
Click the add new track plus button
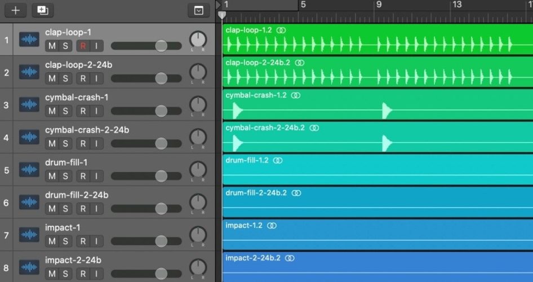click(15, 11)
